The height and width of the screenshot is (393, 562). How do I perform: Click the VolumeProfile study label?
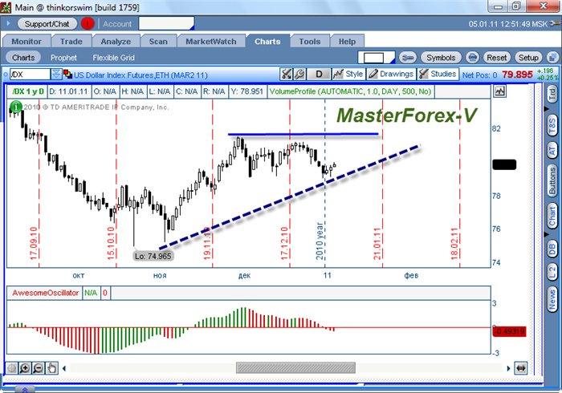350,91
